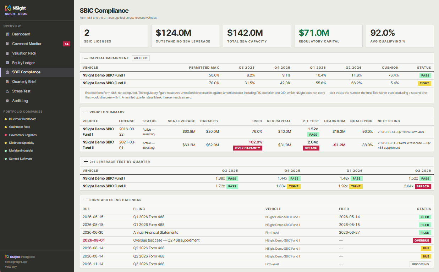Click the NSight logo icon

pos(7,8)
